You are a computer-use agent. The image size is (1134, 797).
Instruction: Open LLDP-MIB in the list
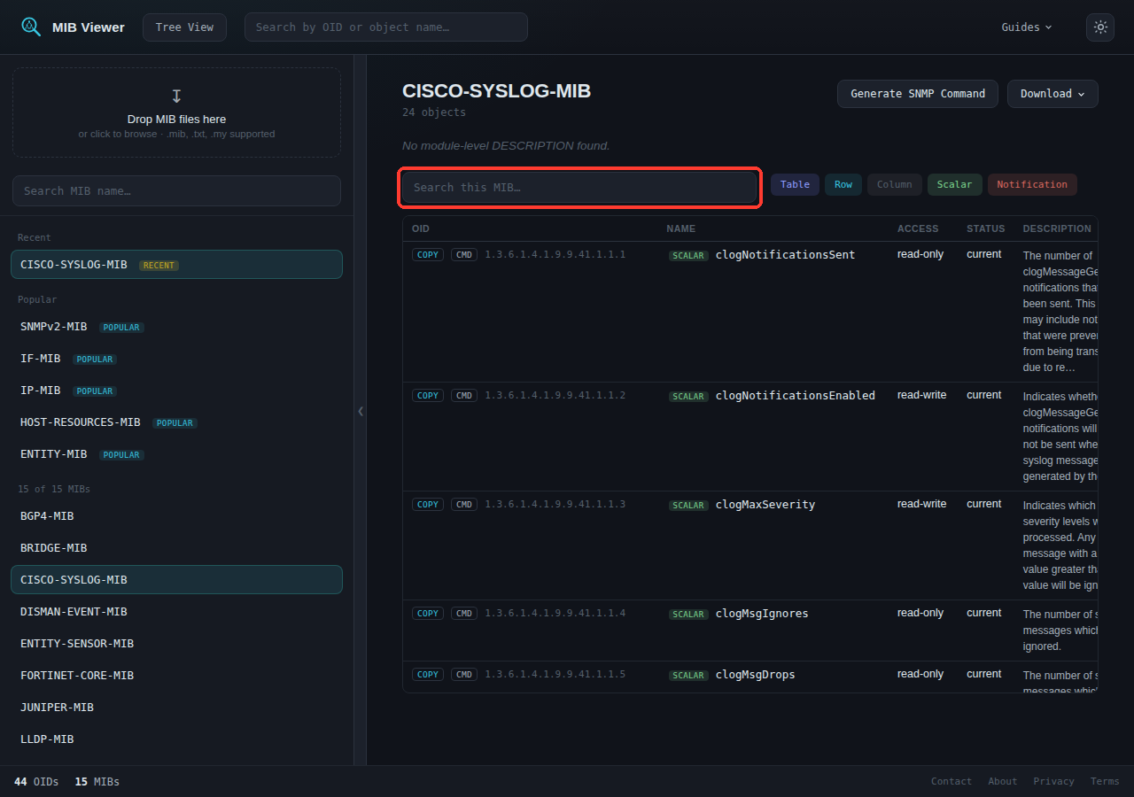[176, 739]
